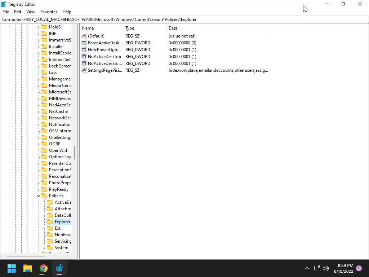Viewport: 369px width, 277px height.
Task: Open File Explorer from the taskbar
Action: tap(27, 268)
